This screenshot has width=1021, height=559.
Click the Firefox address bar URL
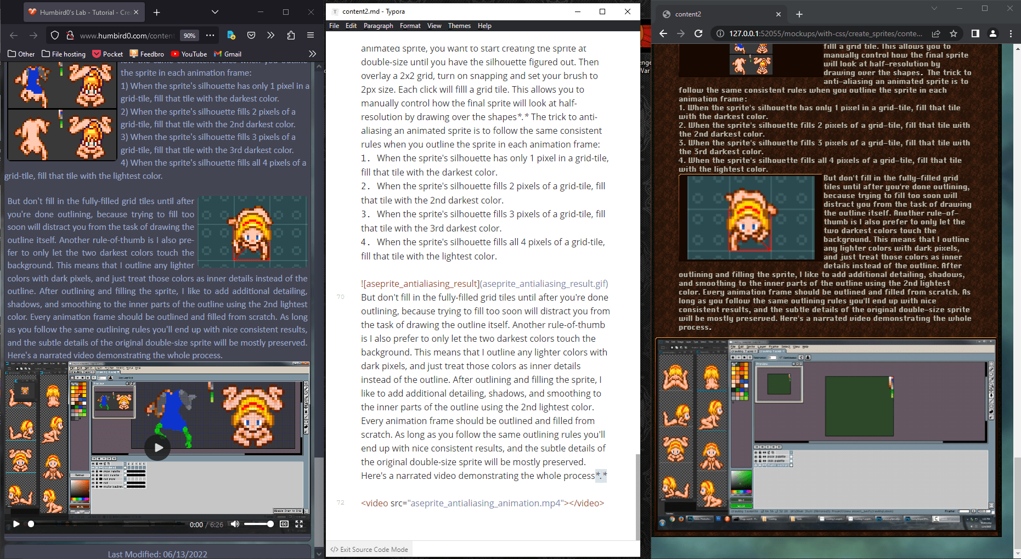(126, 36)
